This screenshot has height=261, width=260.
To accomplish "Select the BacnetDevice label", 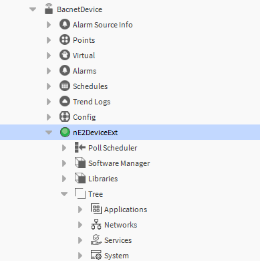I will (x=80, y=9).
